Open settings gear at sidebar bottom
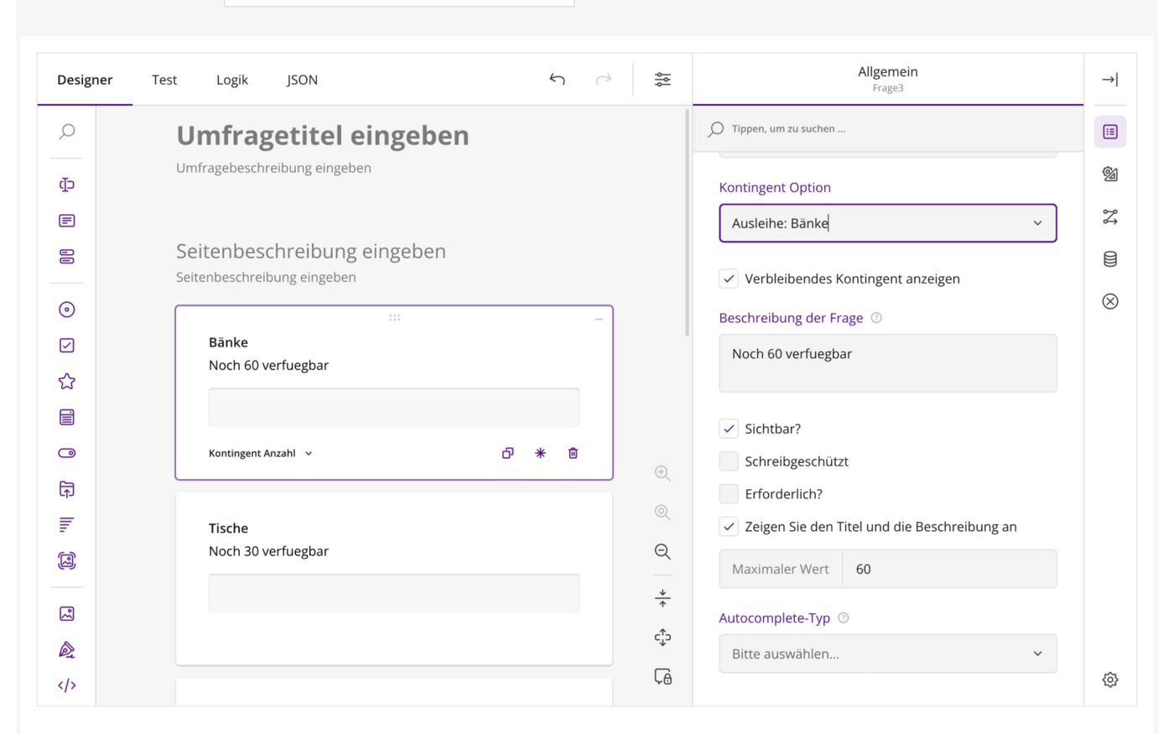 [1110, 679]
